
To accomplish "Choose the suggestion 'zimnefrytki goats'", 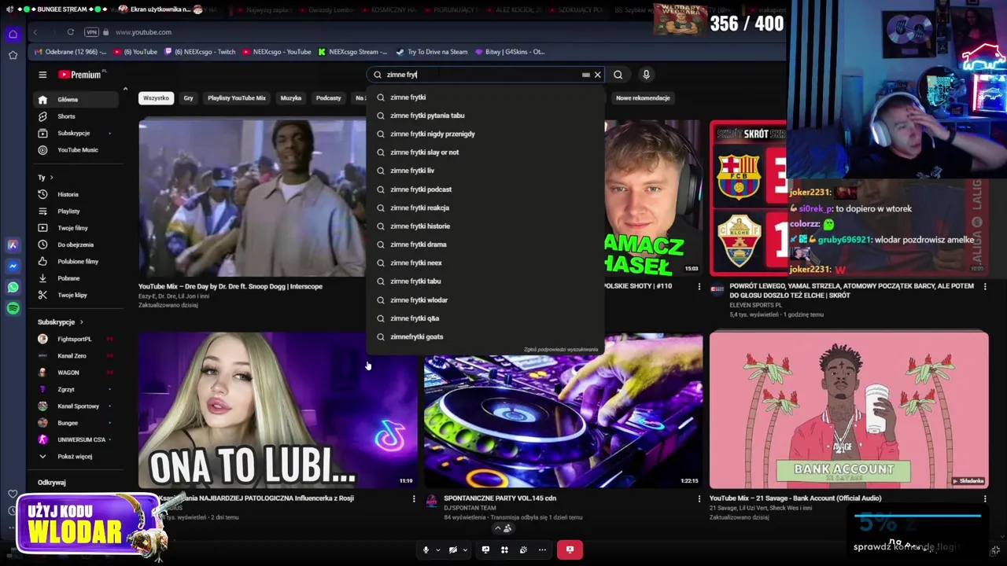I will click(485, 336).
